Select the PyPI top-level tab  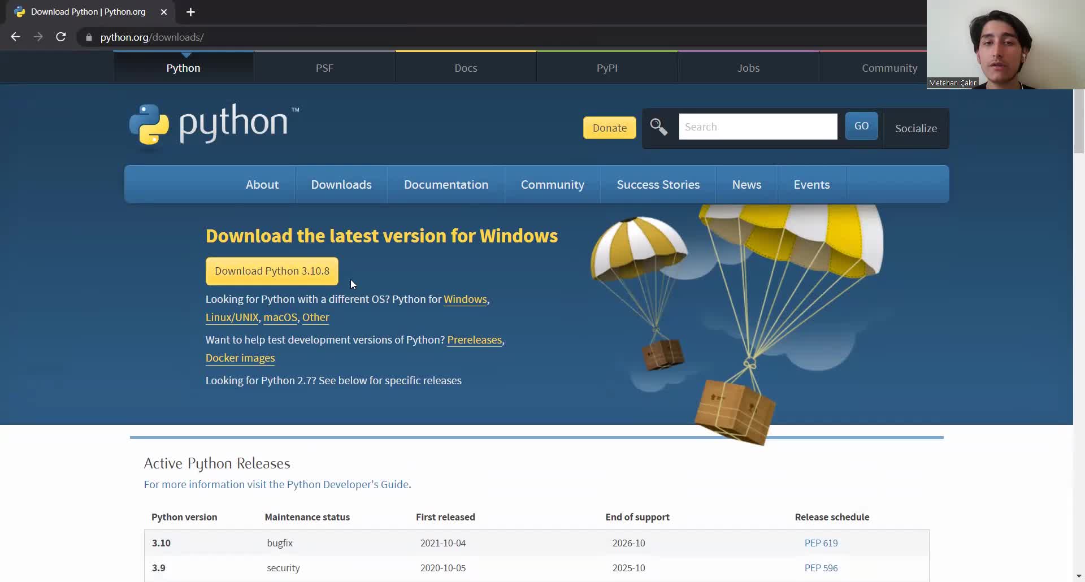[607, 68]
